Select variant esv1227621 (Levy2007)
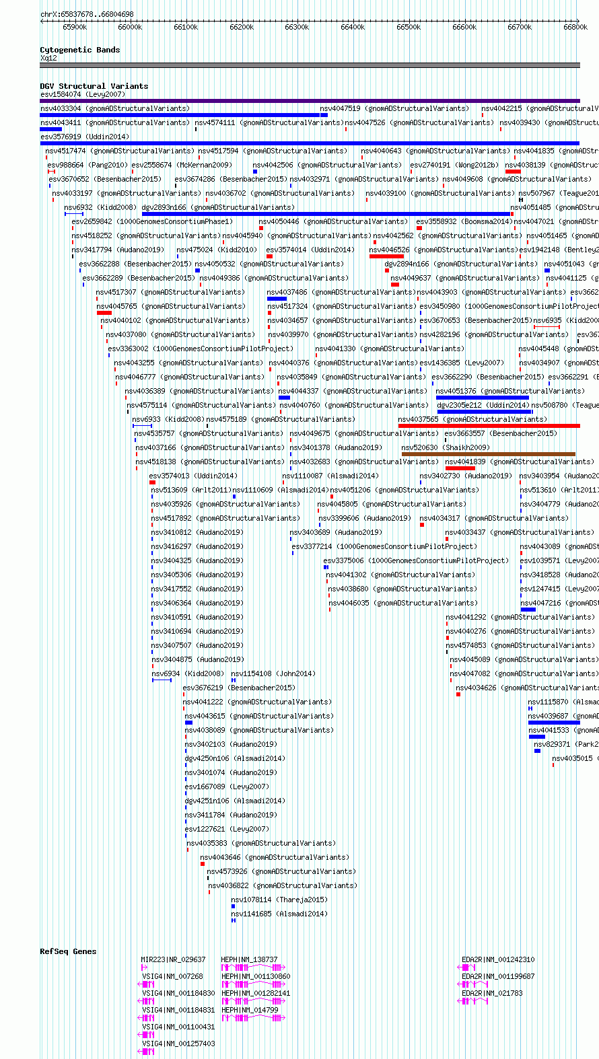 click(x=227, y=829)
